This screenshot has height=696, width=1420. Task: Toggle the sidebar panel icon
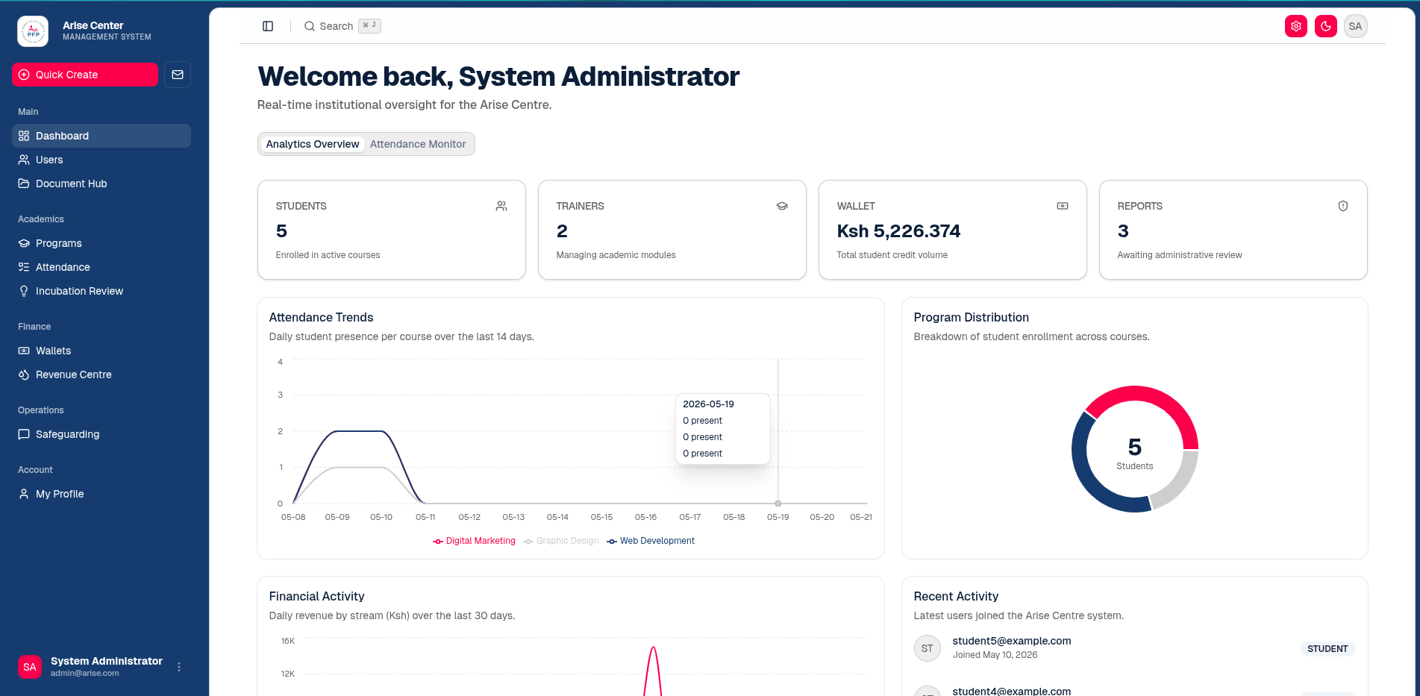coord(268,26)
